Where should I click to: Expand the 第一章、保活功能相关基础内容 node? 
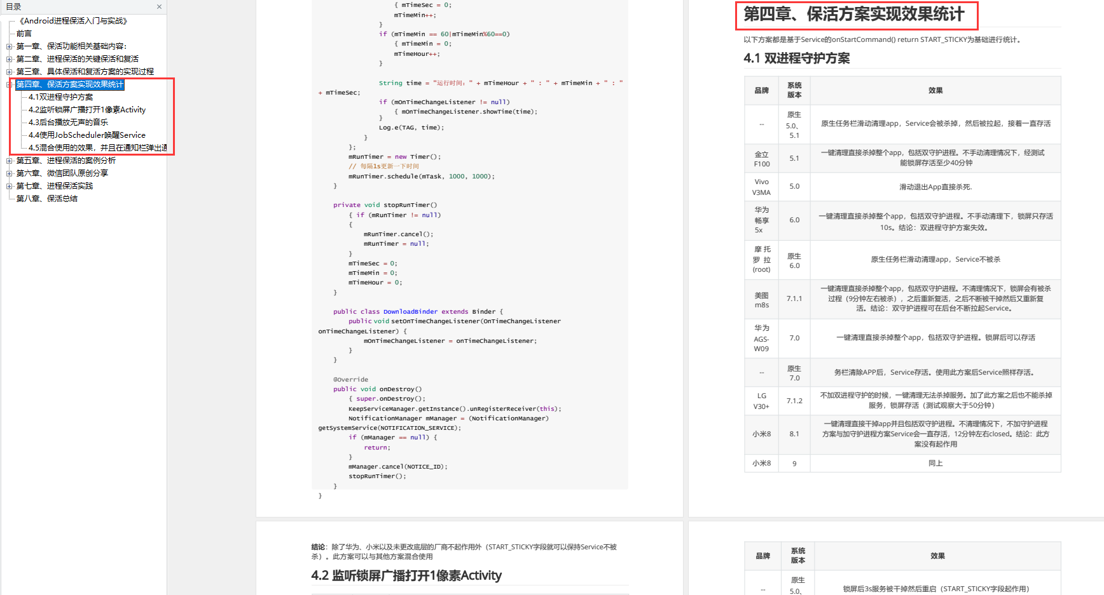[x=9, y=46]
